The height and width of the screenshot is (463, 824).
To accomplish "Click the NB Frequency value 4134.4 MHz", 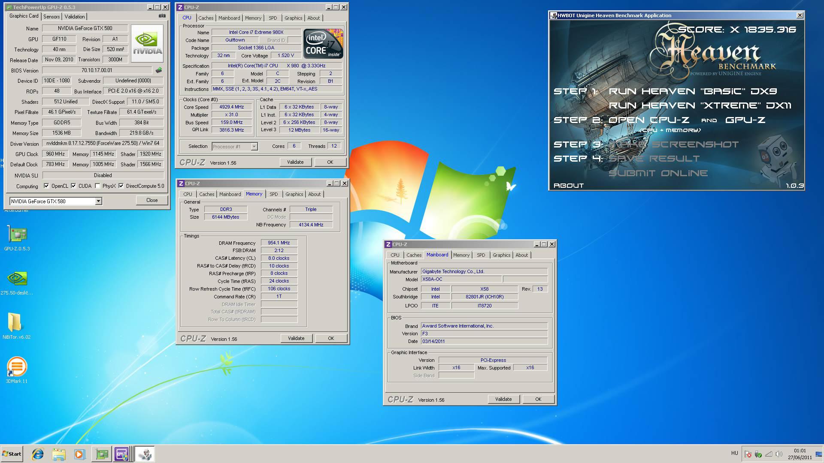I will [x=311, y=225].
